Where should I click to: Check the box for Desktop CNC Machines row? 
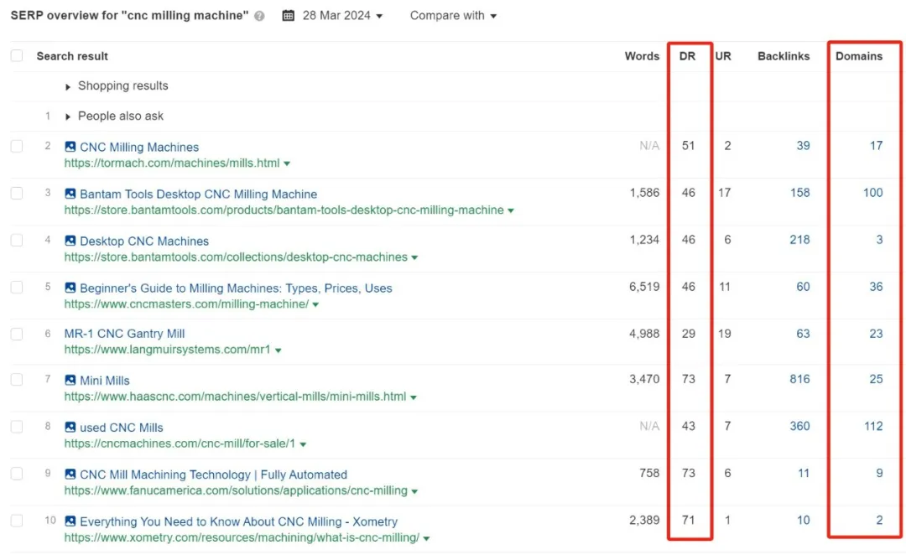(x=17, y=241)
